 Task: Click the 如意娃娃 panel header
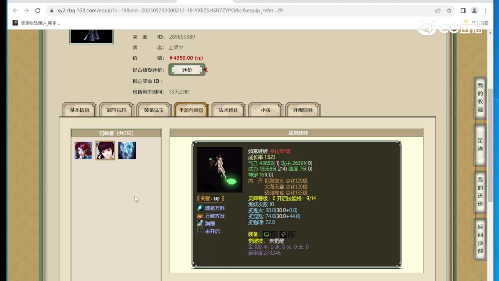(x=297, y=133)
